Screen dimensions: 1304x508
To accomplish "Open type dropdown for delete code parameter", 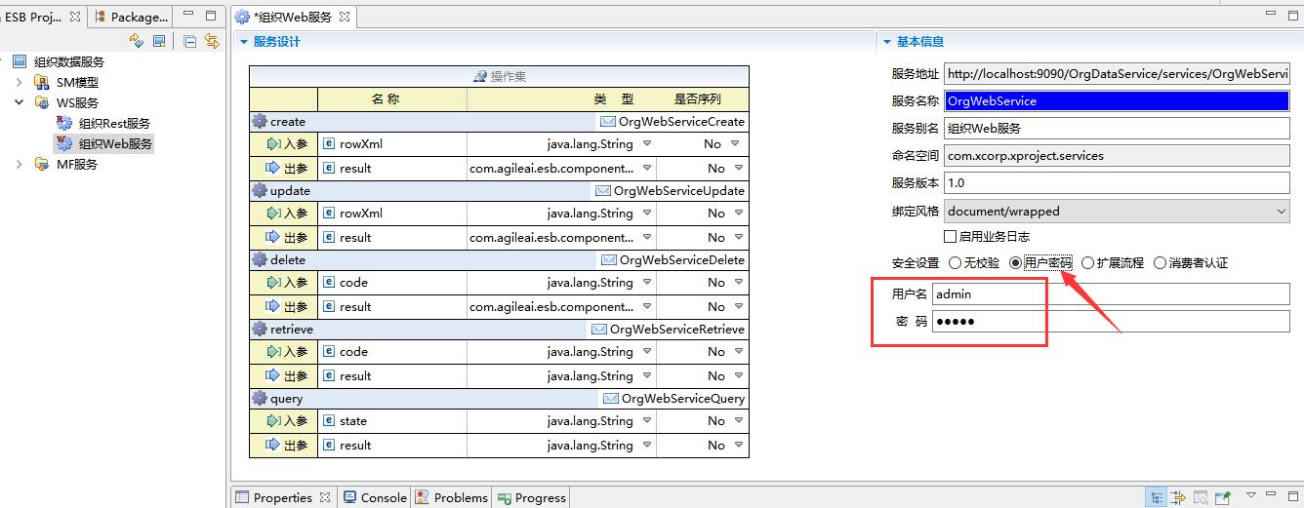I will pyautogui.click(x=646, y=283).
